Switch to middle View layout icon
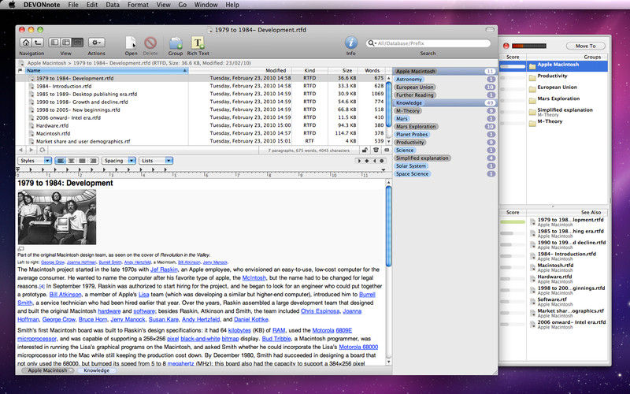This screenshot has width=630, height=394. [66, 43]
